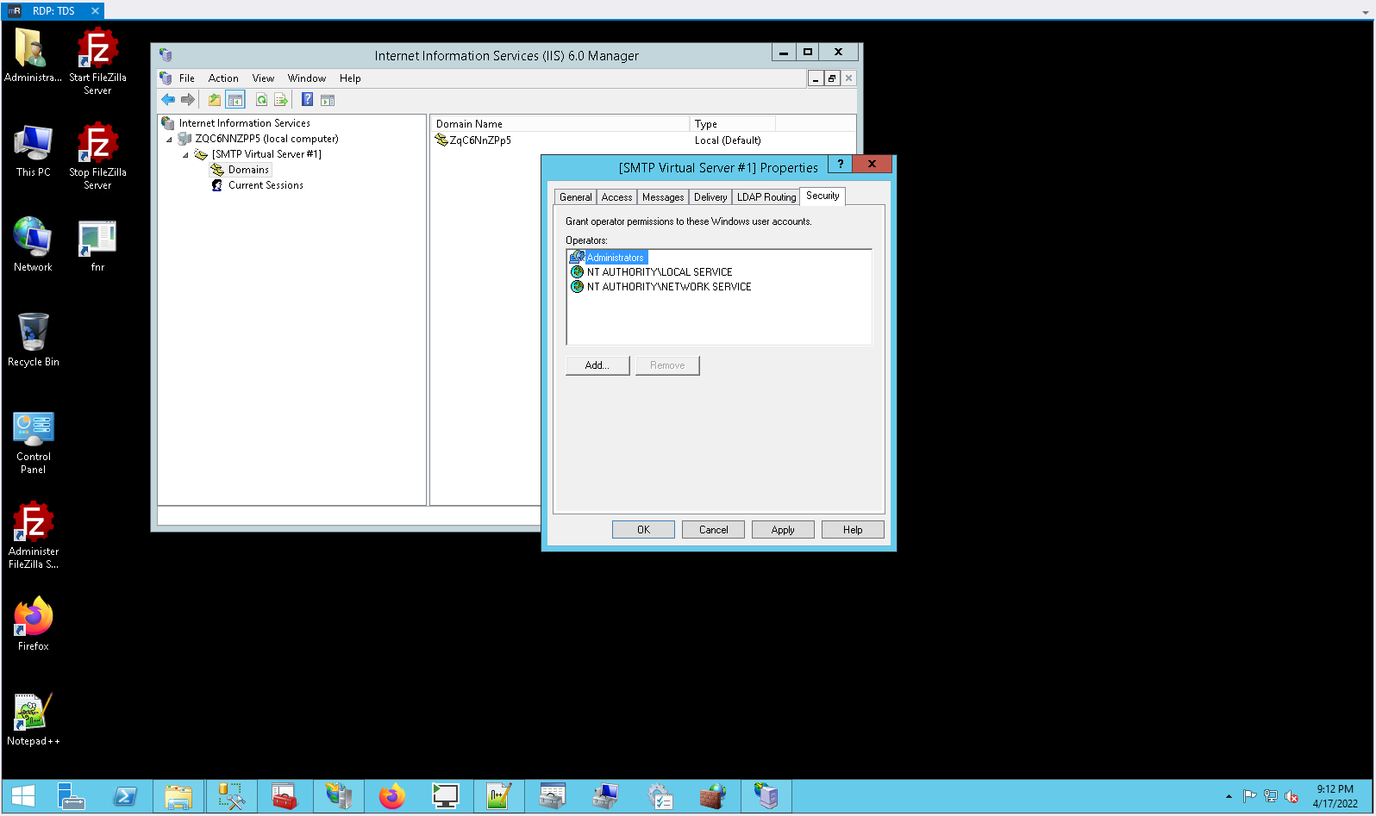Select the Firefox desktop icon
This screenshot has height=816, width=1376.
(x=34, y=623)
